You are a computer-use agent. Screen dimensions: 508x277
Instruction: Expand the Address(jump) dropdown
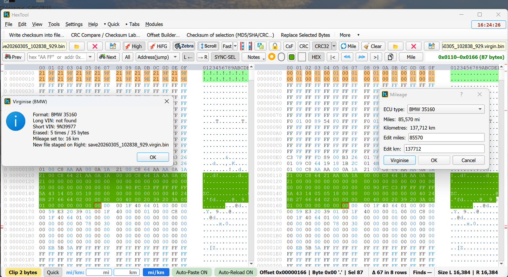[175, 57]
